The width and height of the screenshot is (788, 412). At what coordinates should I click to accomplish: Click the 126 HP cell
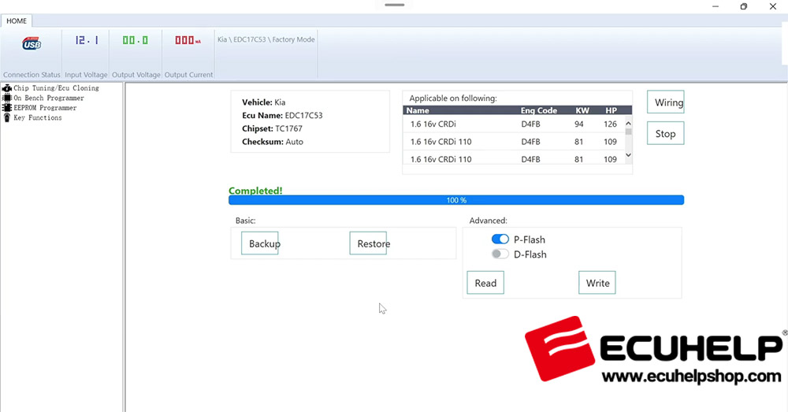coord(610,124)
